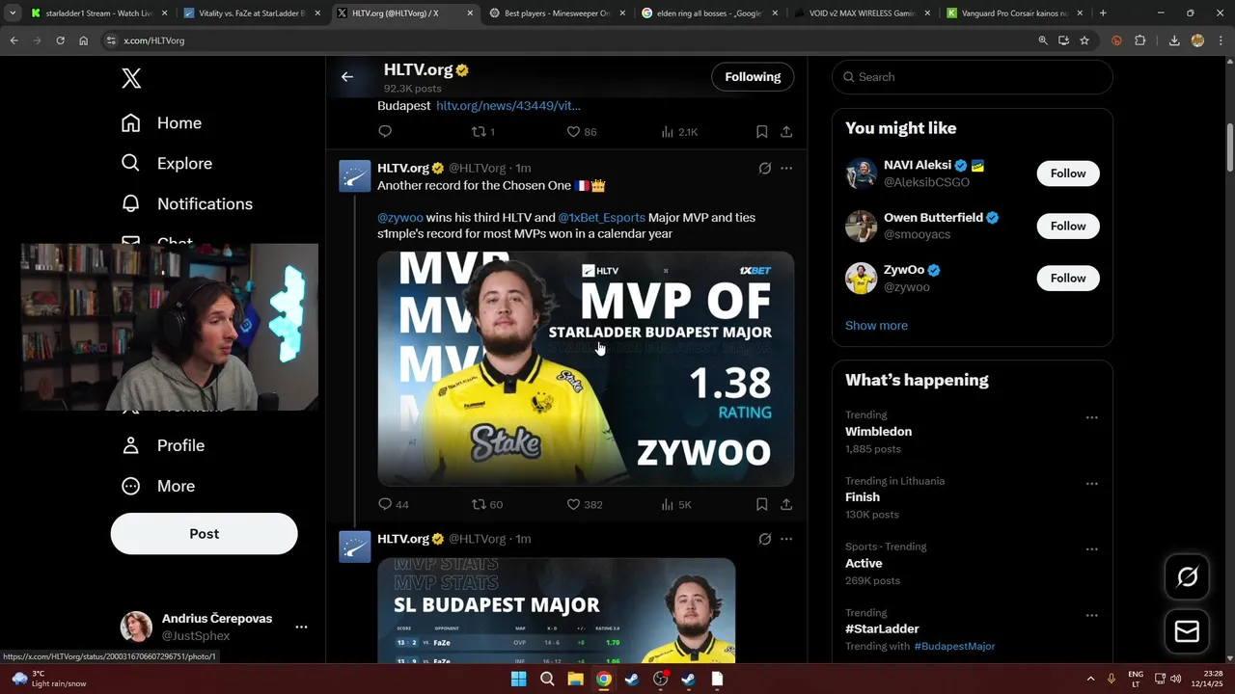Open Profile in the left sidebar
Viewport: 1235px width, 694px height.
click(x=162, y=445)
